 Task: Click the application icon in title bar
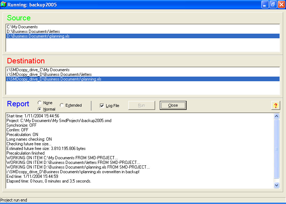click(x=3, y=4)
